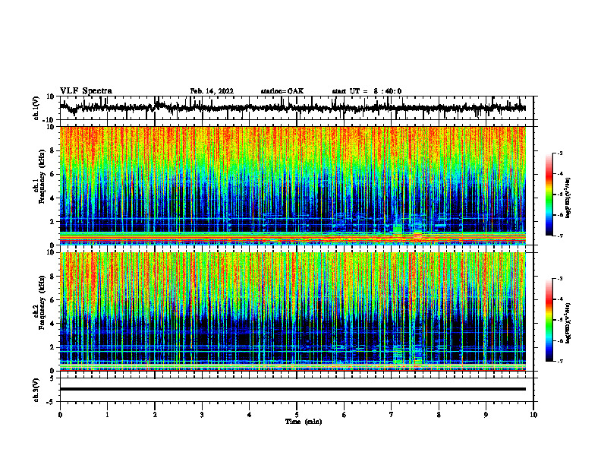Click the "8" kHz tick of ch.2 spectrogram
Viewport: 601px width, 465px height.
53,277
